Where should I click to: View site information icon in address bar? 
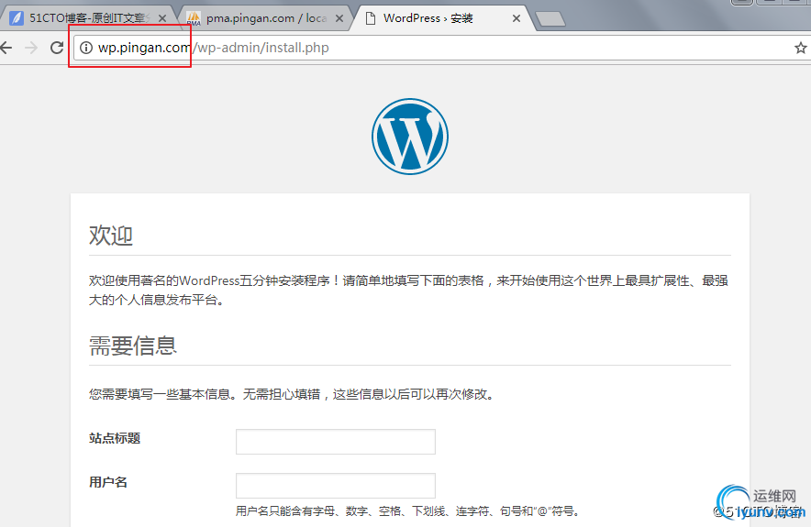click(x=86, y=48)
